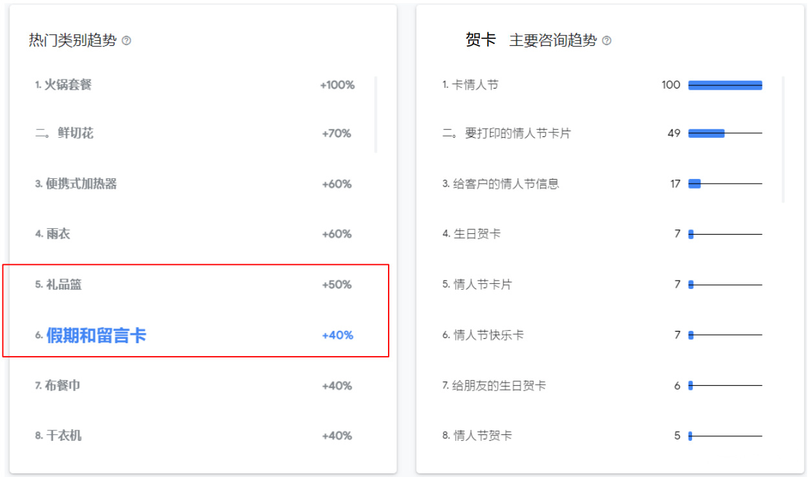Select highlighted 假期和留言卡 category

coord(96,335)
